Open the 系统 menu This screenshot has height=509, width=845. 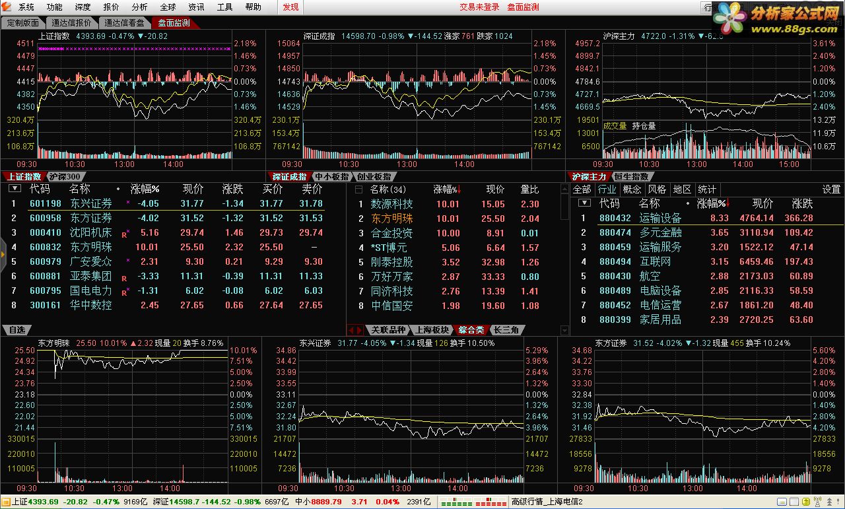(x=26, y=7)
